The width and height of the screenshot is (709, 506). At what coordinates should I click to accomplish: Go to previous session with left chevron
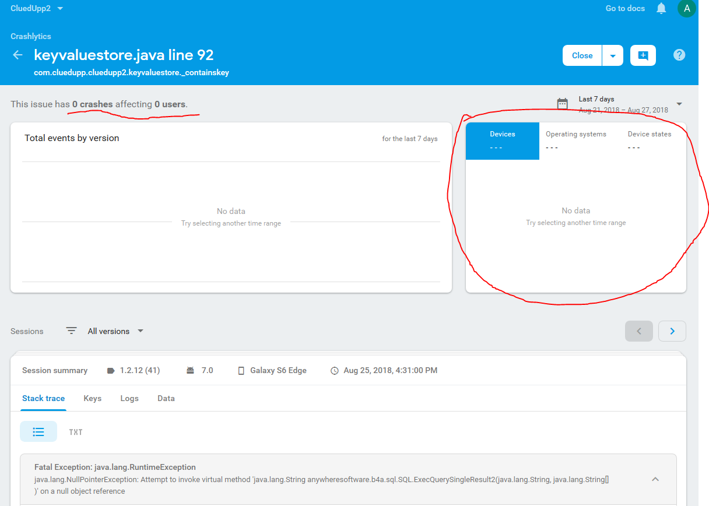point(639,331)
